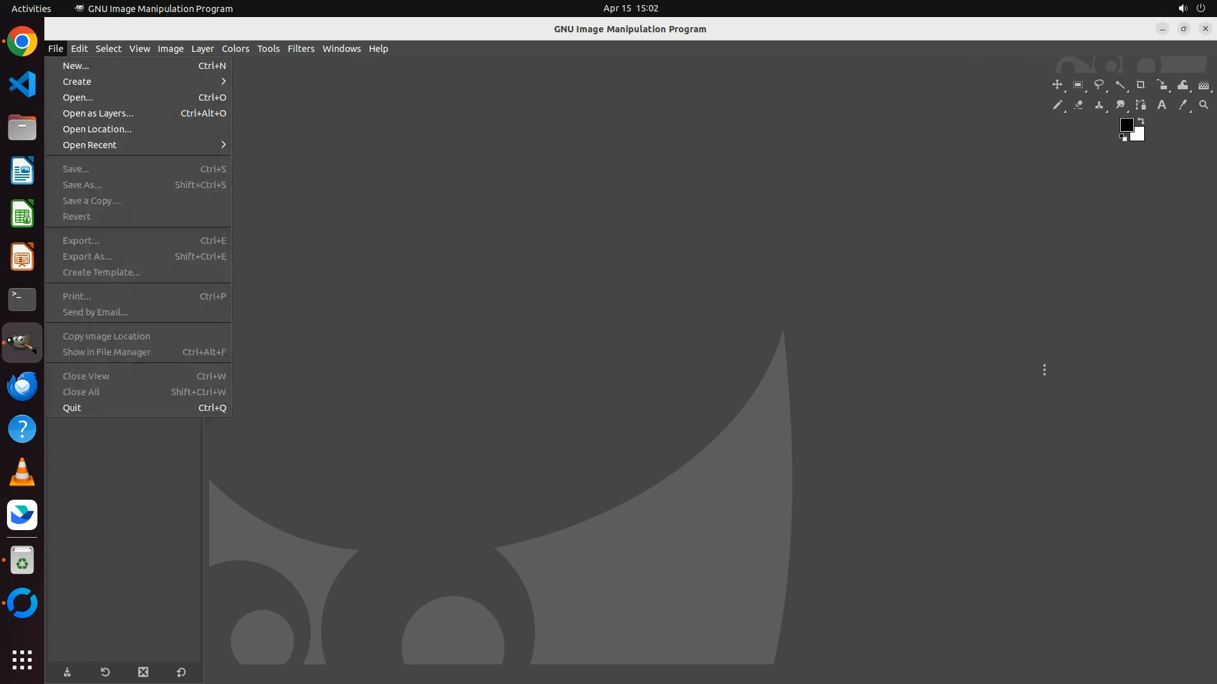1217x684 pixels.
Task: Click the Save Tool Preset icon
Action: 67,672
